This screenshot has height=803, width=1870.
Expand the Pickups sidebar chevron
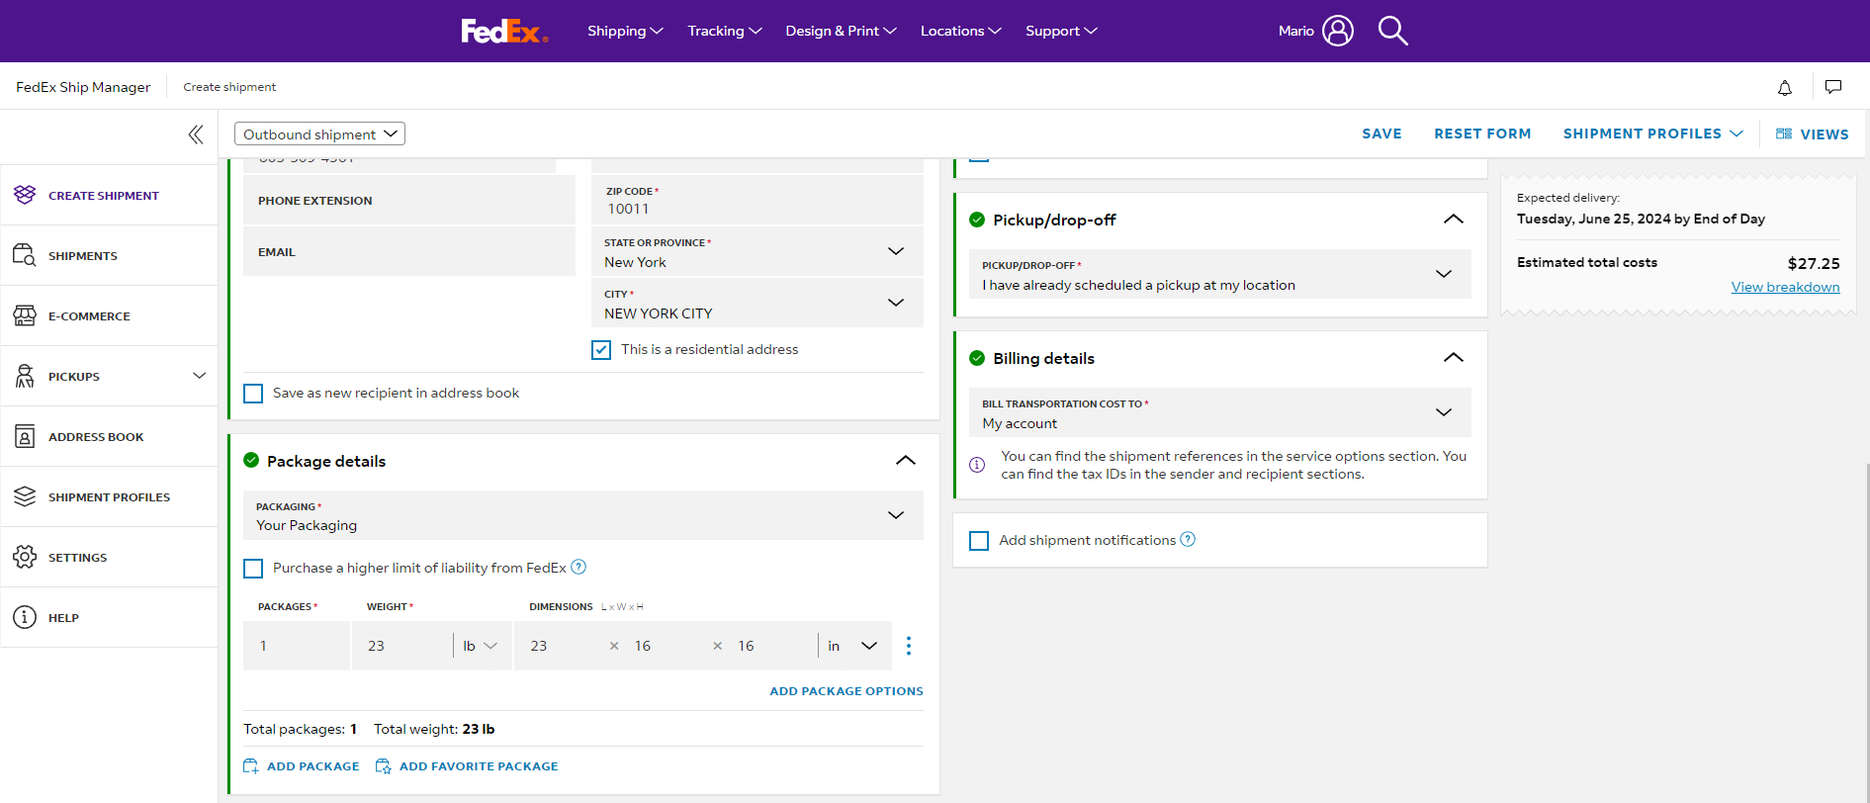(x=200, y=376)
